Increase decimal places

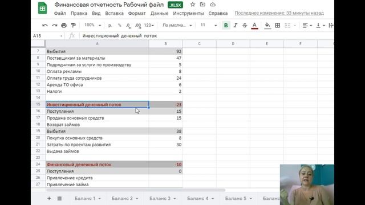pyautogui.click(x=138, y=25)
